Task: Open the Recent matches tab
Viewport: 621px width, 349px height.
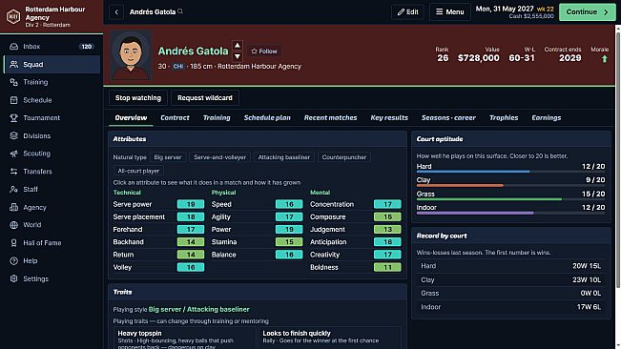Action: (330, 118)
